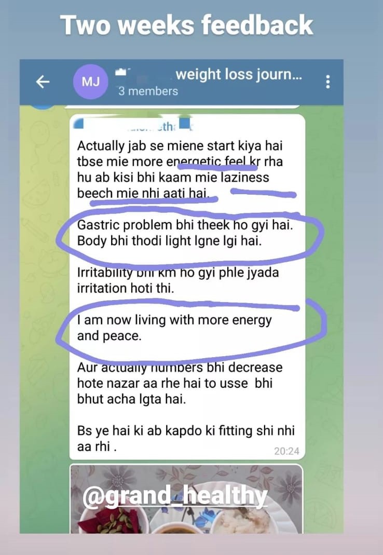
Task: Click the Two weeks feedback heading
Action: coord(186,25)
